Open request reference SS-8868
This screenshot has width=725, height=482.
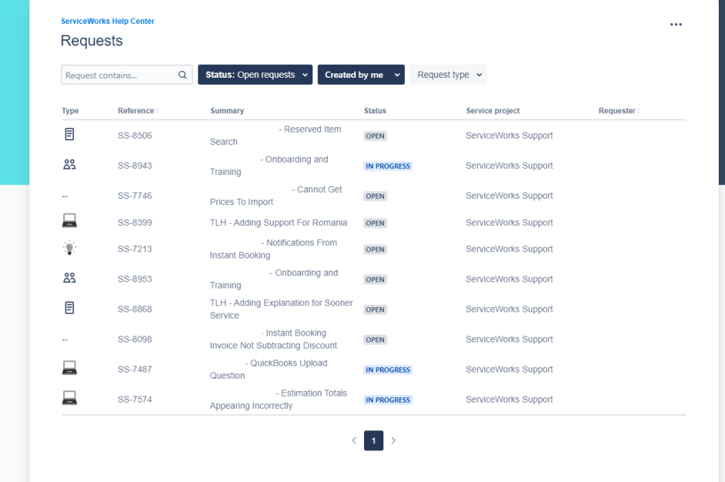134,308
